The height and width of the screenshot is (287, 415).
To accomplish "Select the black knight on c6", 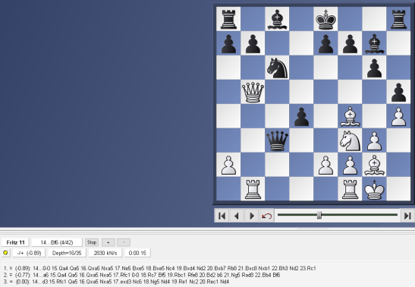I will [277, 68].
